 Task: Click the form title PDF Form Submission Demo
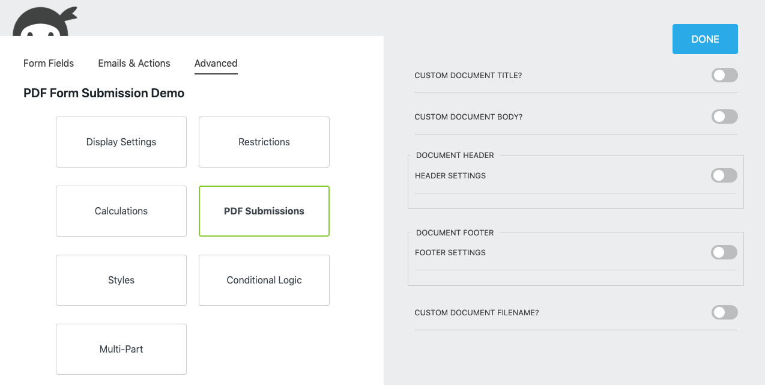point(103,93)
